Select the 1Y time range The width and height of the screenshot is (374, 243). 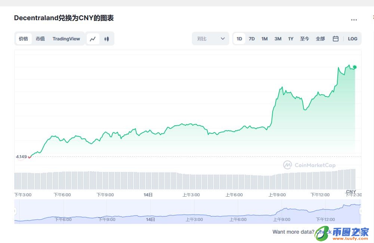click(x=291, y=39)
